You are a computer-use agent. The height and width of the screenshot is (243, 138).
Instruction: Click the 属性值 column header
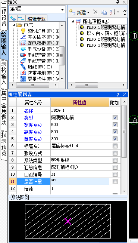(x=80, y=102)
